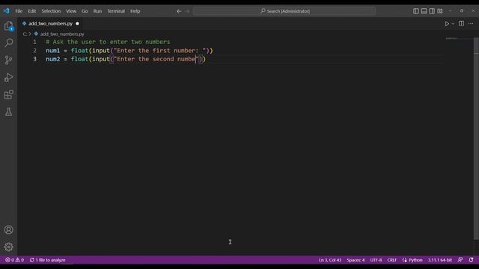
Task: Click line number 3 in the gutter
Action: (x=34, y=59)
